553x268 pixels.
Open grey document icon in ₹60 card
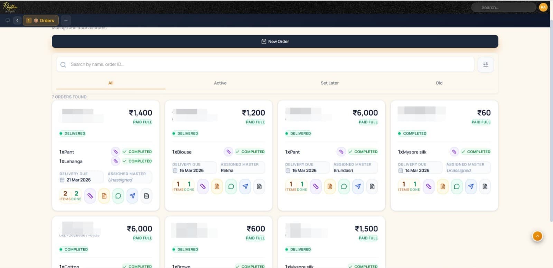pos(485,187)
